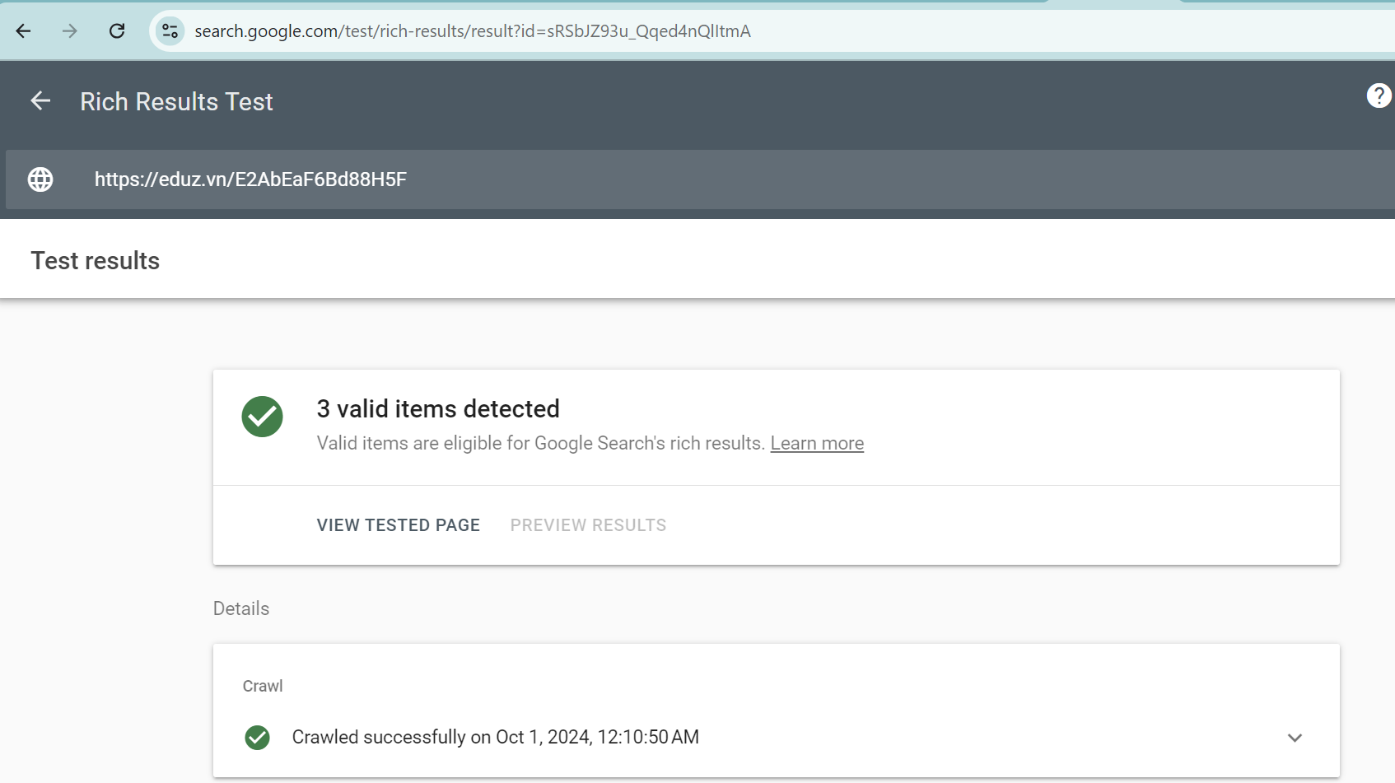1395x783 pixels.
Task: Open the help question mark icon
Action: pyautogui.click(x=1379, y=96)
